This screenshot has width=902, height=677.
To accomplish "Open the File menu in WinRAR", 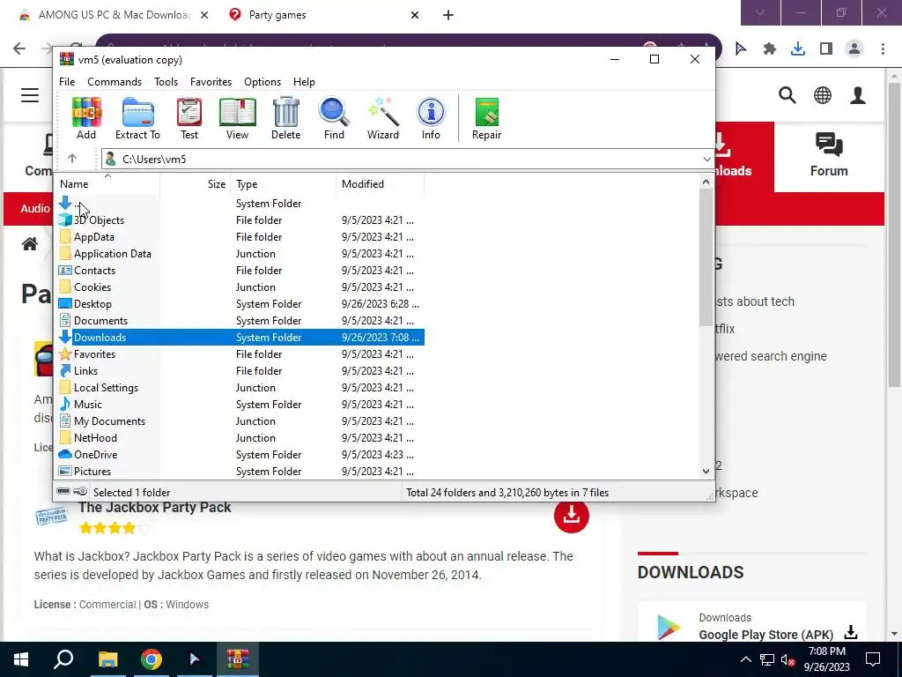I will pos(67,82).
